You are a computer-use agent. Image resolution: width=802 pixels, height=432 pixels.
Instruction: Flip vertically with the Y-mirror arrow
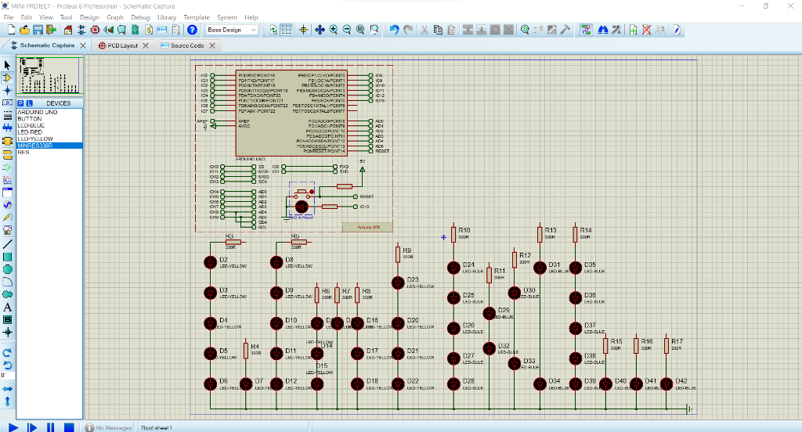click(x=7, y=401)
